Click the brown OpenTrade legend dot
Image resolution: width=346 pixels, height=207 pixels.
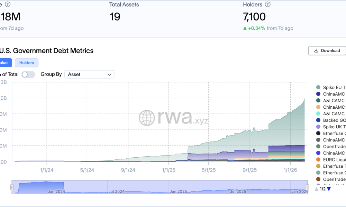(318, 179)
